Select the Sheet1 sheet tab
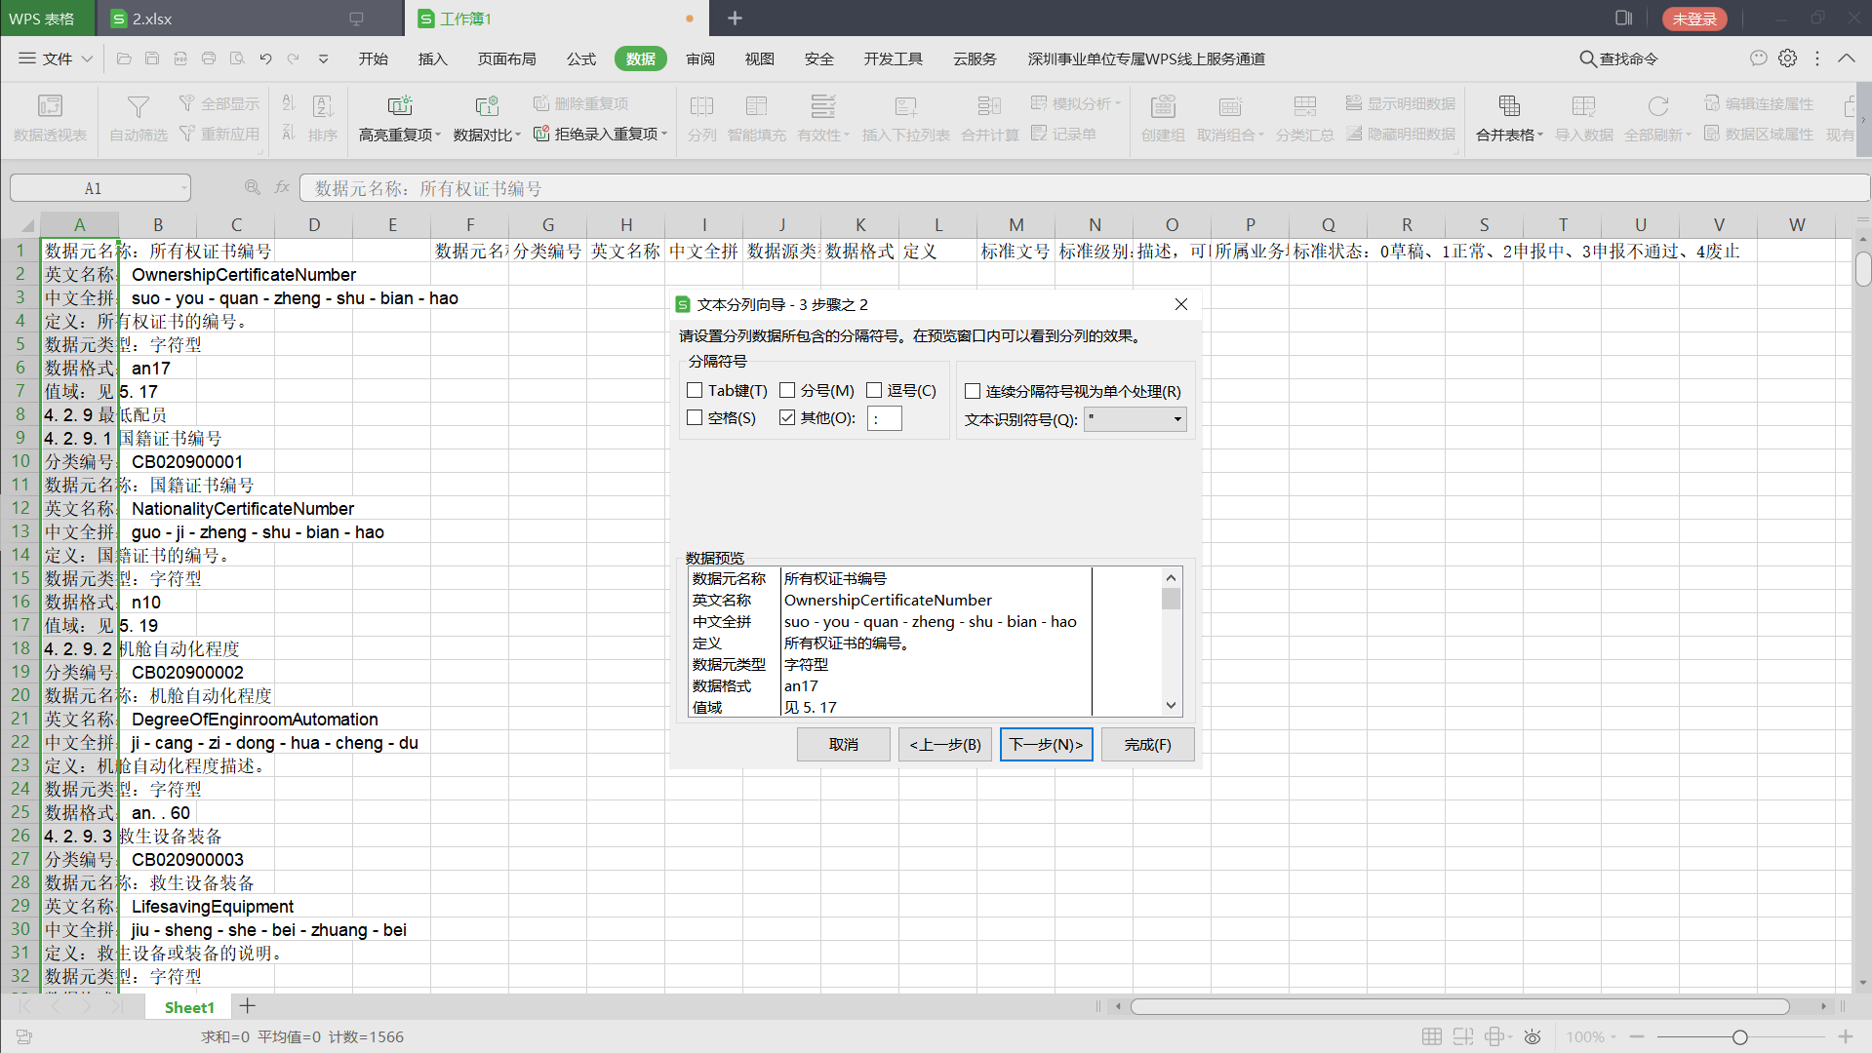 tap(189, 1006)
